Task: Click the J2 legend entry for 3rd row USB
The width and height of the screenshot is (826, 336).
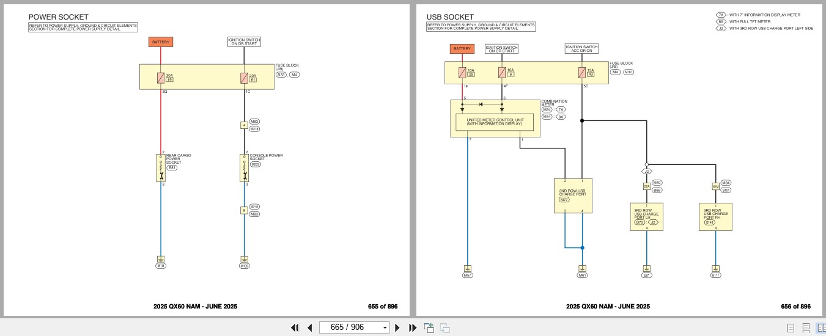Action: pos(764,28)
